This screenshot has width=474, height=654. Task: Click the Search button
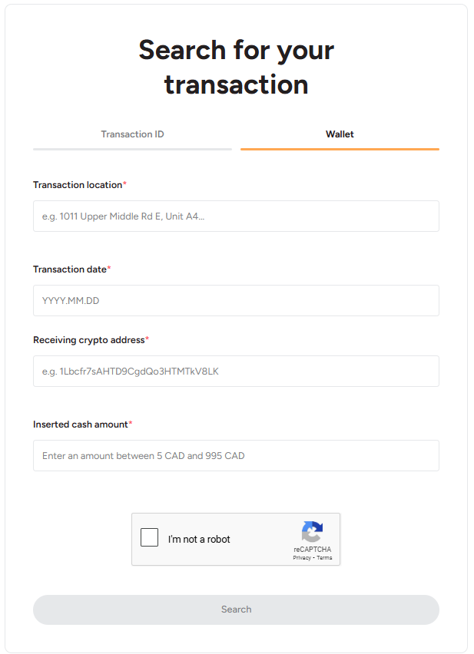(236, 609)
